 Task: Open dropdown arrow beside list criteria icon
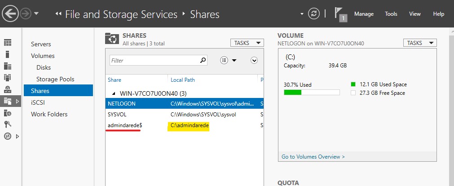coord(234,61)
